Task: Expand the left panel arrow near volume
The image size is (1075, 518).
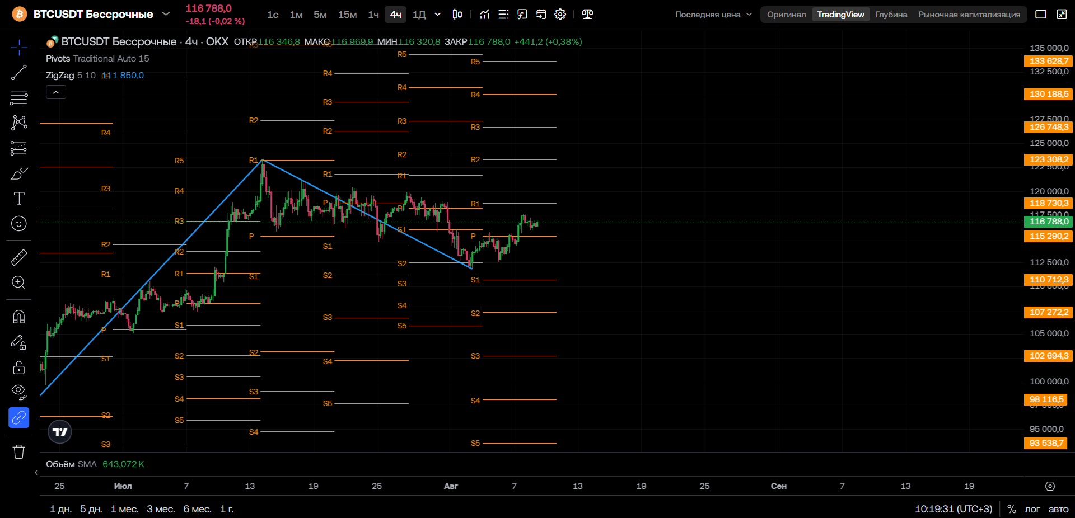Action: [36, 473]
